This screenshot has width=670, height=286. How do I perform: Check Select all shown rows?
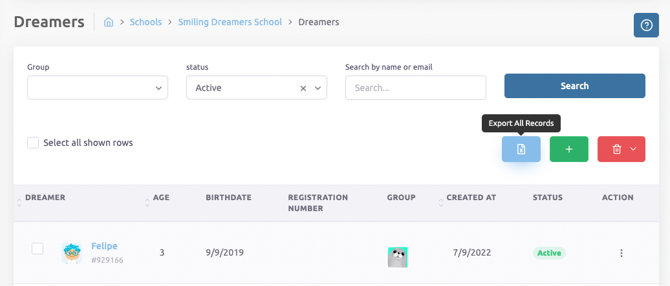(x=33, y=143)
